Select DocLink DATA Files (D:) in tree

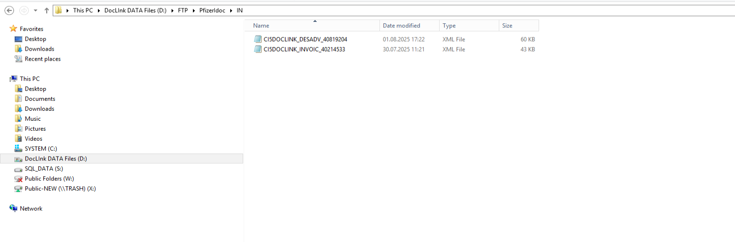56,159
